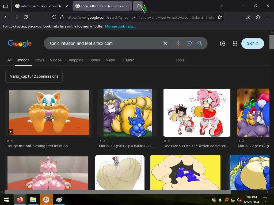This screenshot has width=274, height=205.
Task: Open File Explorer from the taskbar
Action: [33, 200]
